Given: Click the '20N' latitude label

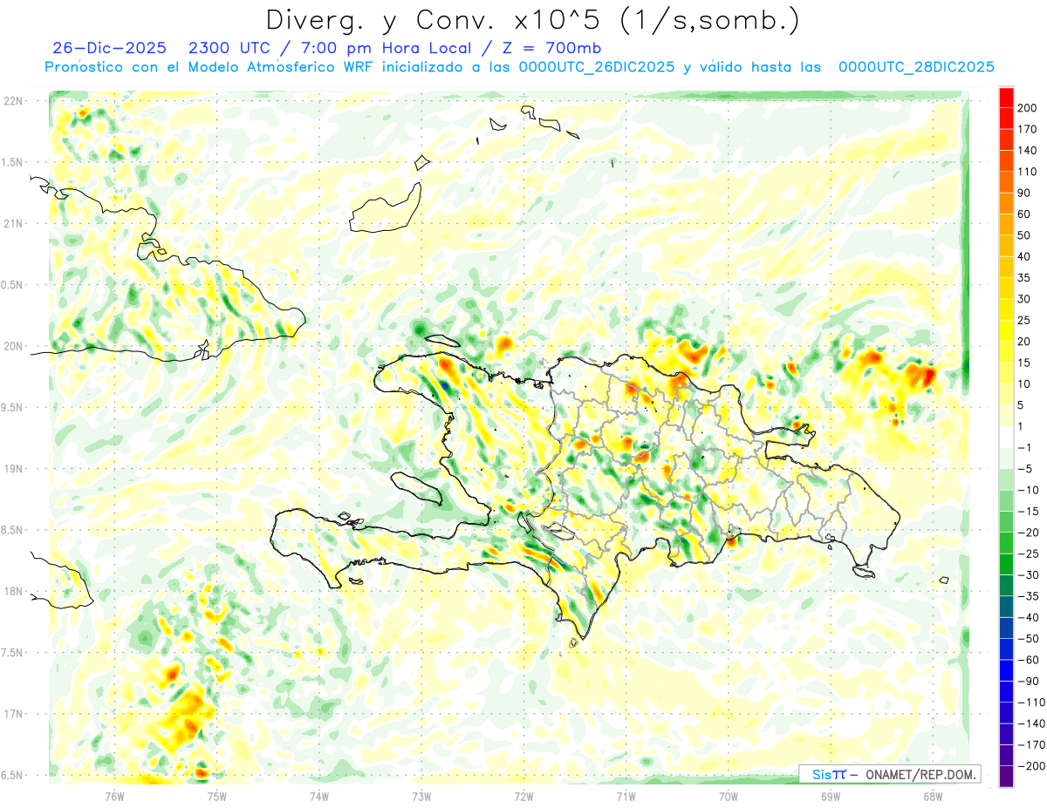Looking at the screenshot, I should click(x=12, y=346).
